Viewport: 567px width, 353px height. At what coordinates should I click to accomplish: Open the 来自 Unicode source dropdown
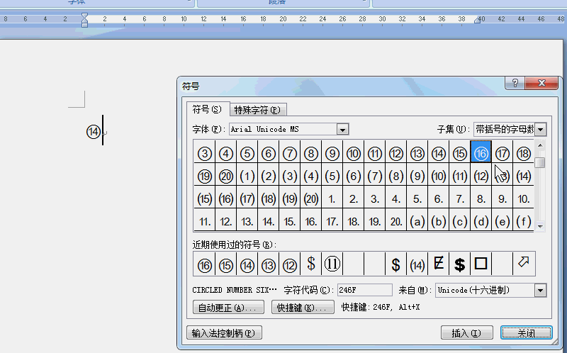point(541,290)
